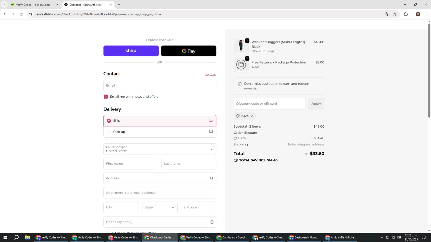Viewport: 431px width, 242px height.
Task: Open File Explorer from the taskbar
Action: pos(28,237)
